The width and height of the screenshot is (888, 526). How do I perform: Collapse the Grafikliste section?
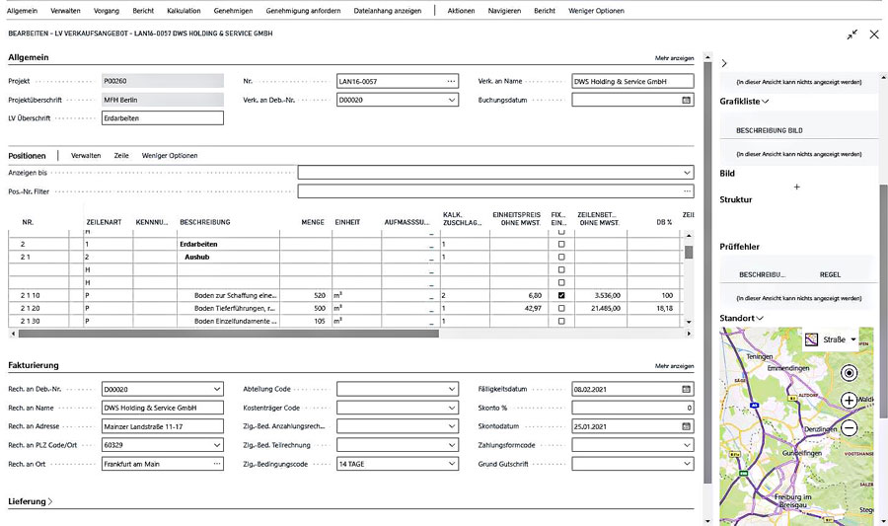744,102
